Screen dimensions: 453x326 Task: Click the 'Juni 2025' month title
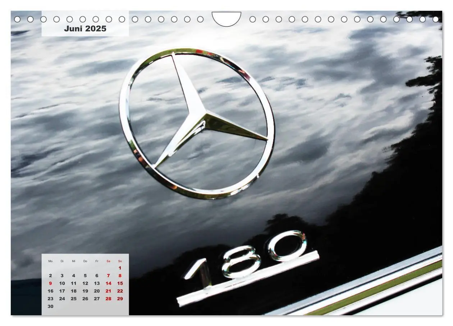[x=85, y=29]
